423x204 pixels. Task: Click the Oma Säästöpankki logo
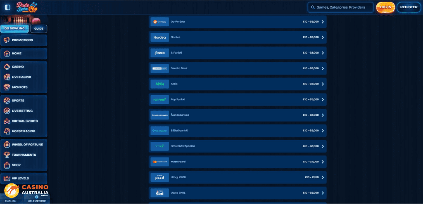coord(160,146)
